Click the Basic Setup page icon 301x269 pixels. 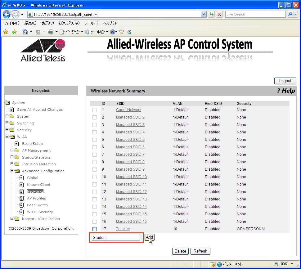pyautogui.click(x=17, y=144)
